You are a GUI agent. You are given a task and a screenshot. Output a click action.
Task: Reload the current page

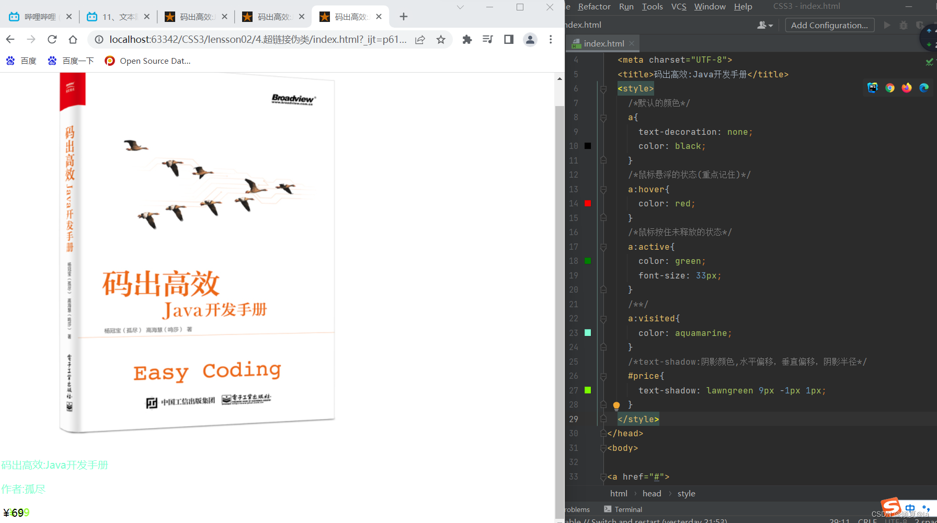pyautogui.click(x=52, y=40)
